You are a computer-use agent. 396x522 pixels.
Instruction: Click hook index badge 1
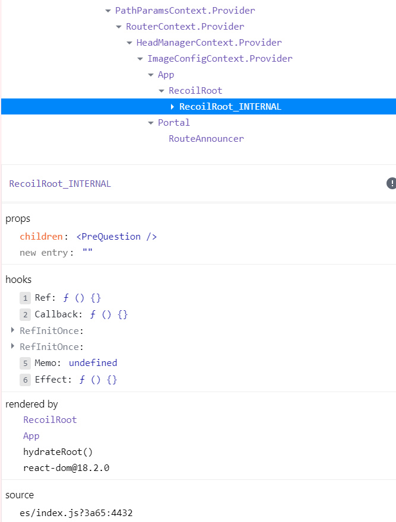(x=25, y=298)
